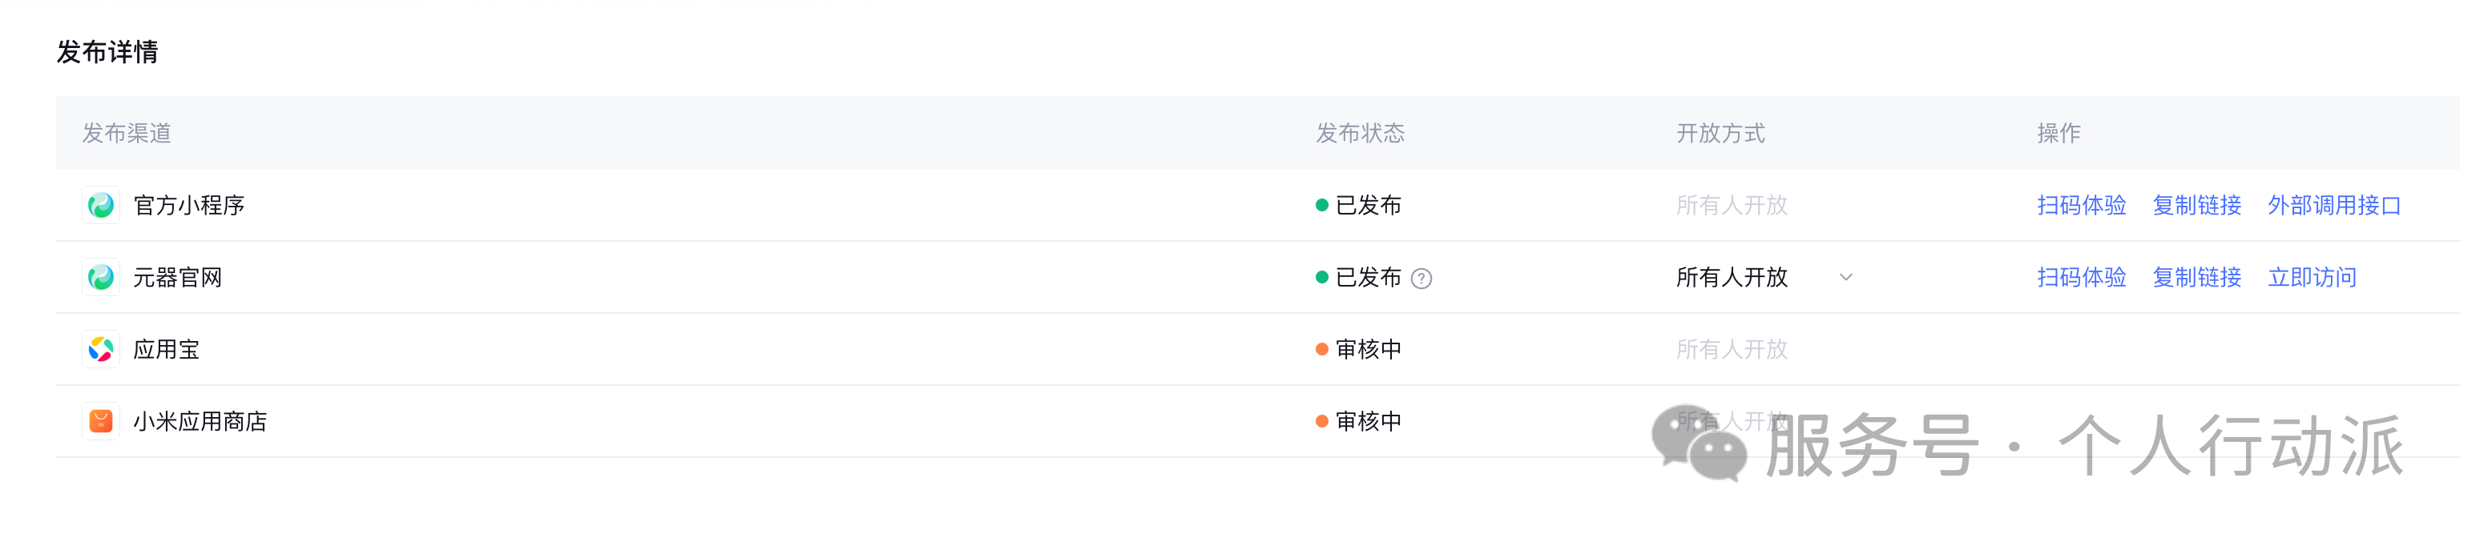Click the WeChat logo in the watermark
2484x546 pixels.
(1698, 443)
